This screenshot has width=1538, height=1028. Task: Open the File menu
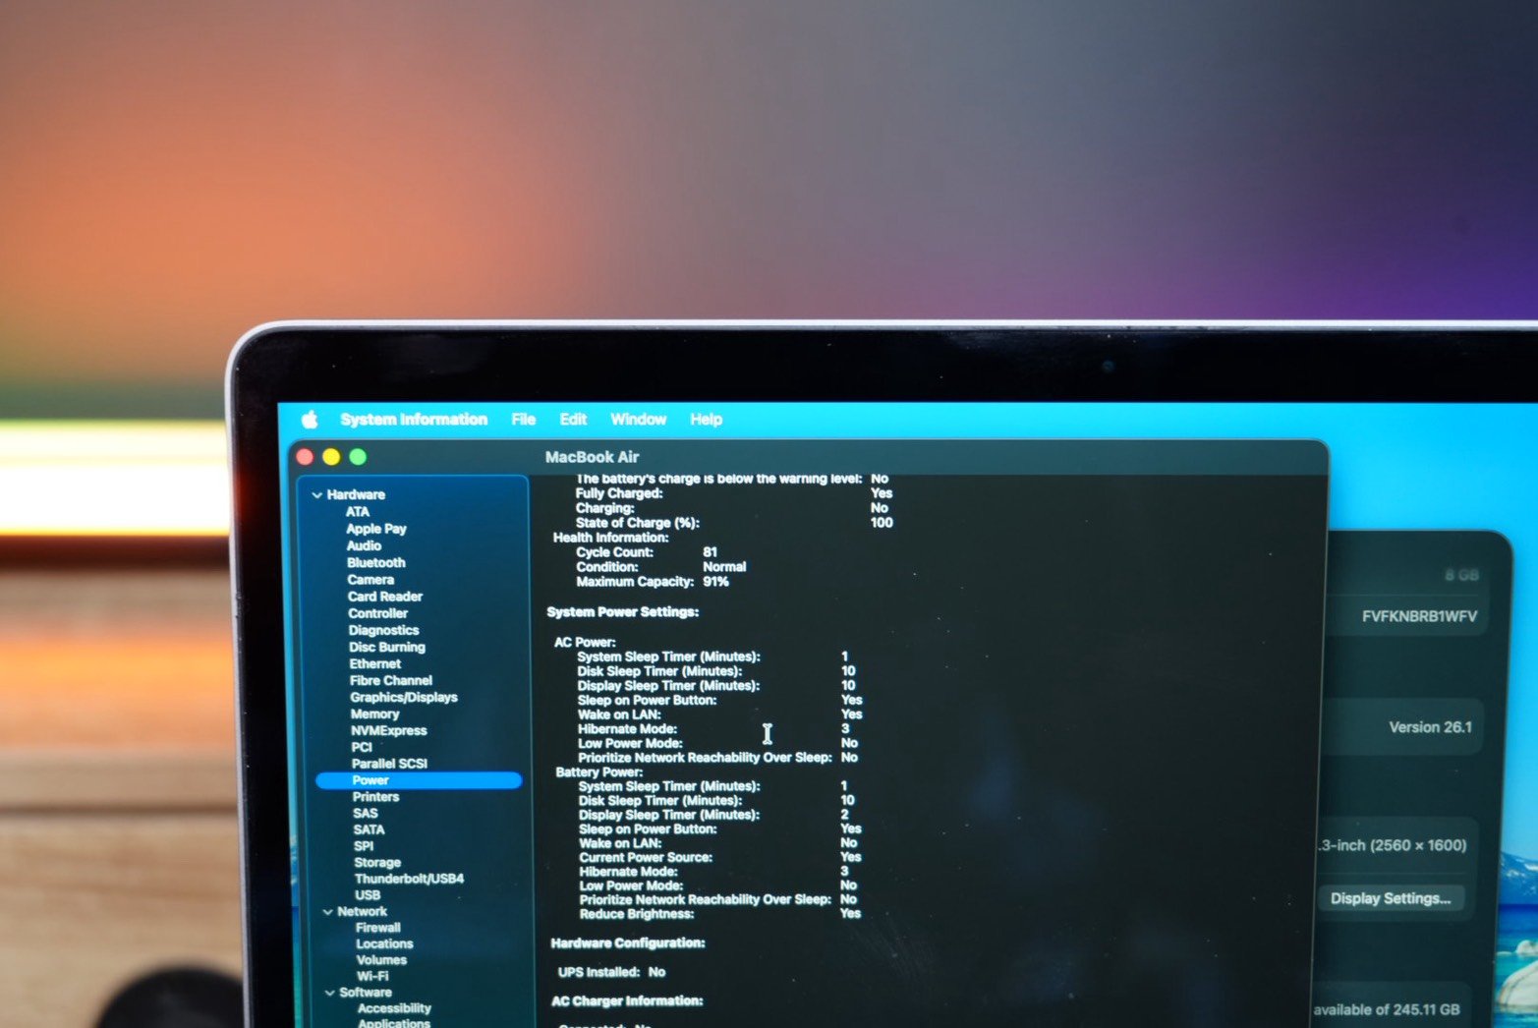click(523, 420)
